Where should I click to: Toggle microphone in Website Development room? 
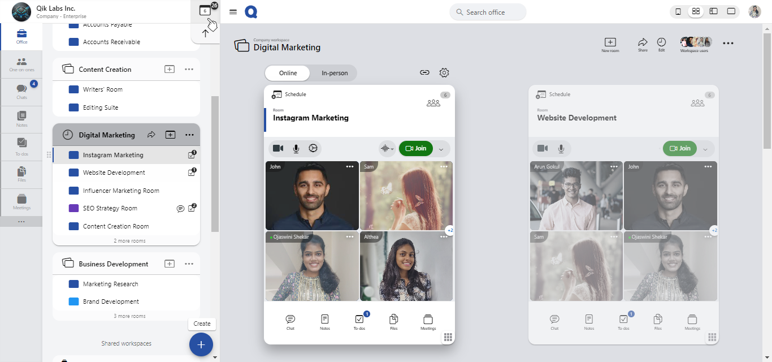click(x=561, y=148)
